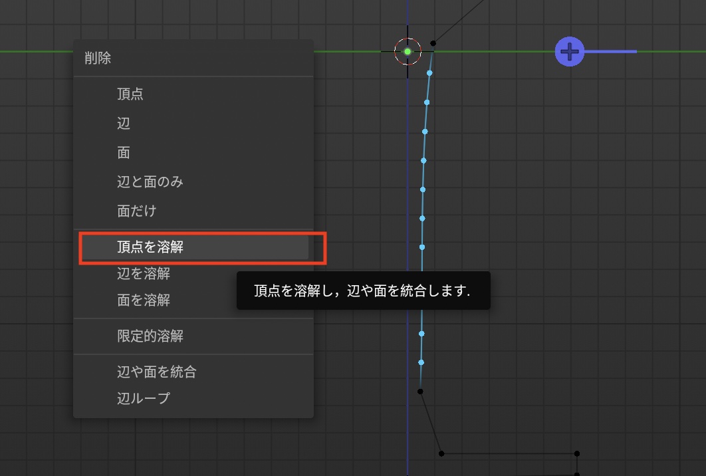Screen dimensions: 706x476
Task: Choose 頂点 in the delete menu
Action: click(x=130, y=94)
